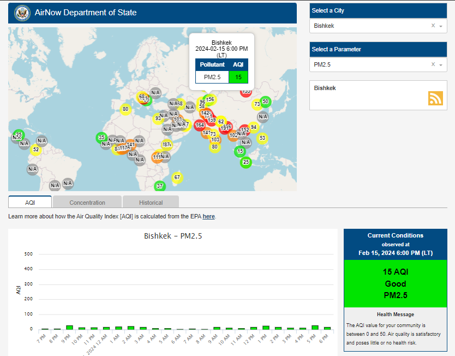Click the red 164 AQI map marker
The image size is (455, 356).
click(200, 125)
